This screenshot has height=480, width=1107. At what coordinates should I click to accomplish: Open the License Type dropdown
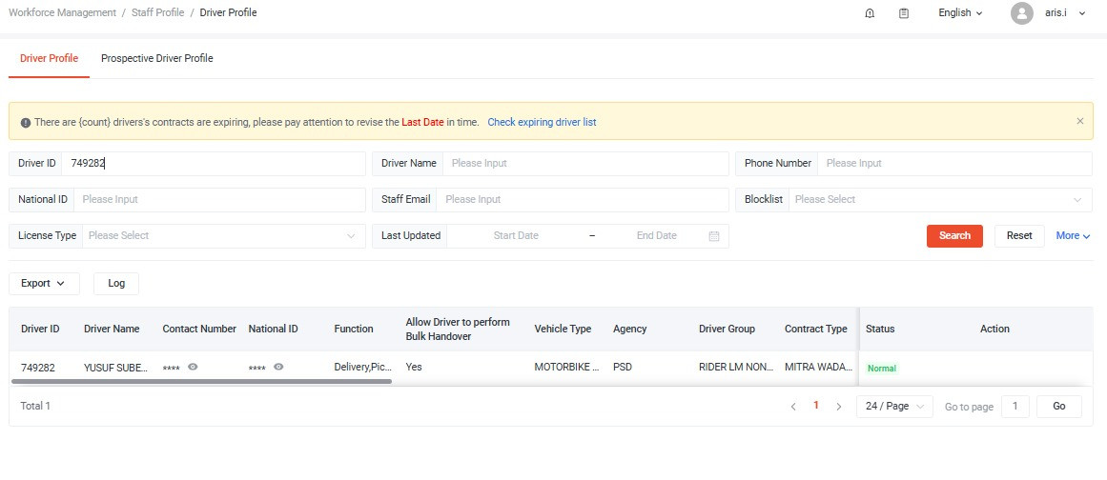coord(222,236)
